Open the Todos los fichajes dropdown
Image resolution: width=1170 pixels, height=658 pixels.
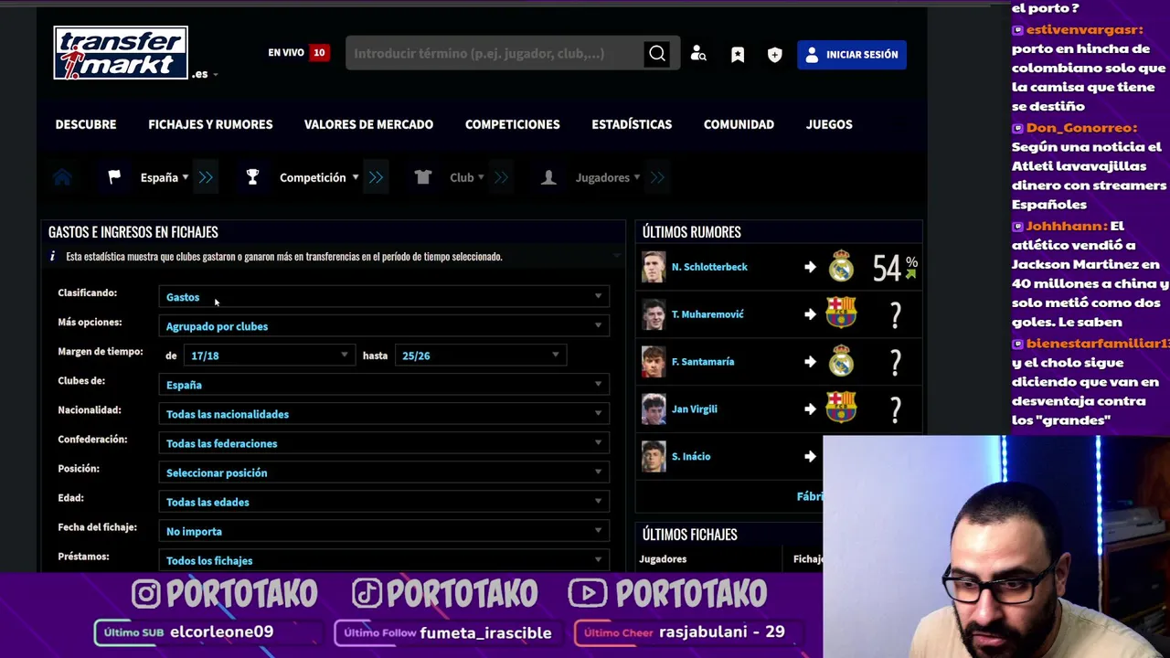click(384, 560)
